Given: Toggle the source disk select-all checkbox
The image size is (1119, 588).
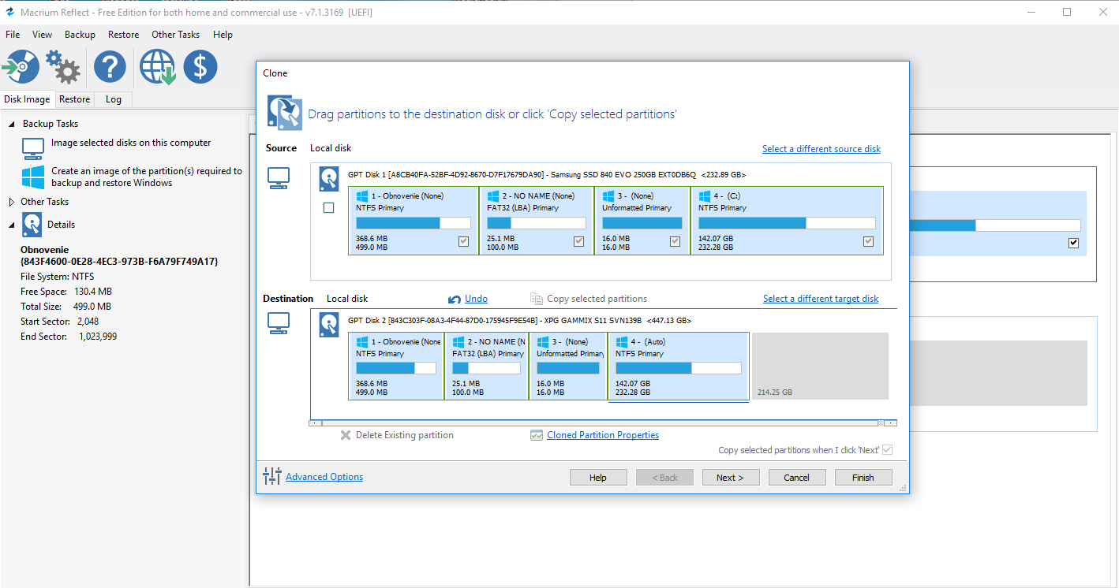Looking at the screenshot, I should [329, 208].
